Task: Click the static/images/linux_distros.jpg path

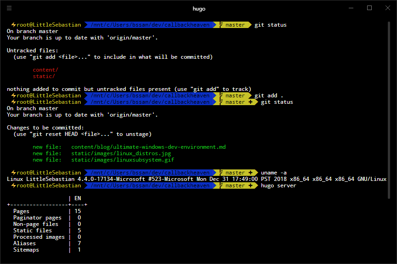Action: [121, 153]
